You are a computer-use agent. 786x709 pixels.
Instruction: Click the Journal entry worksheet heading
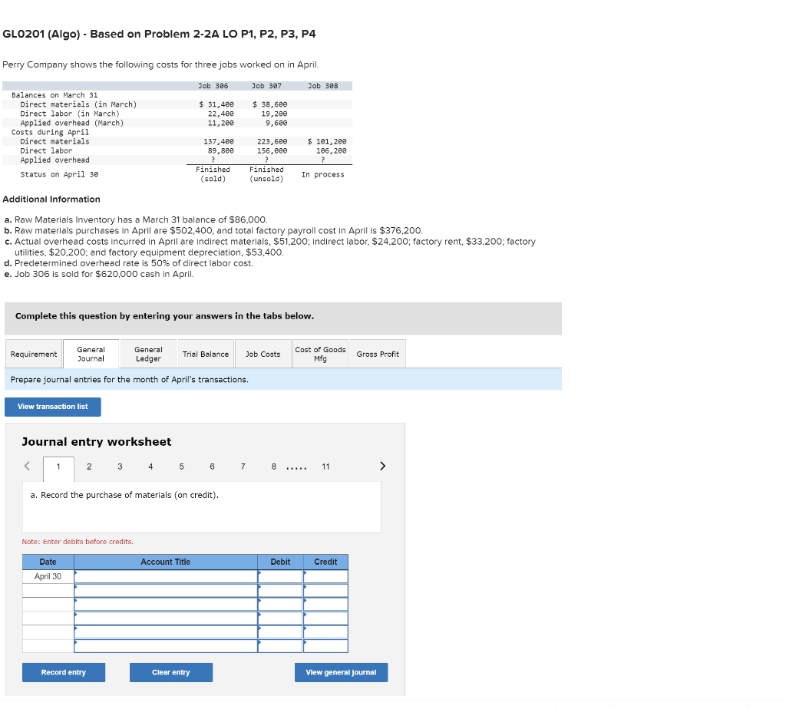(x=96, y=442)
